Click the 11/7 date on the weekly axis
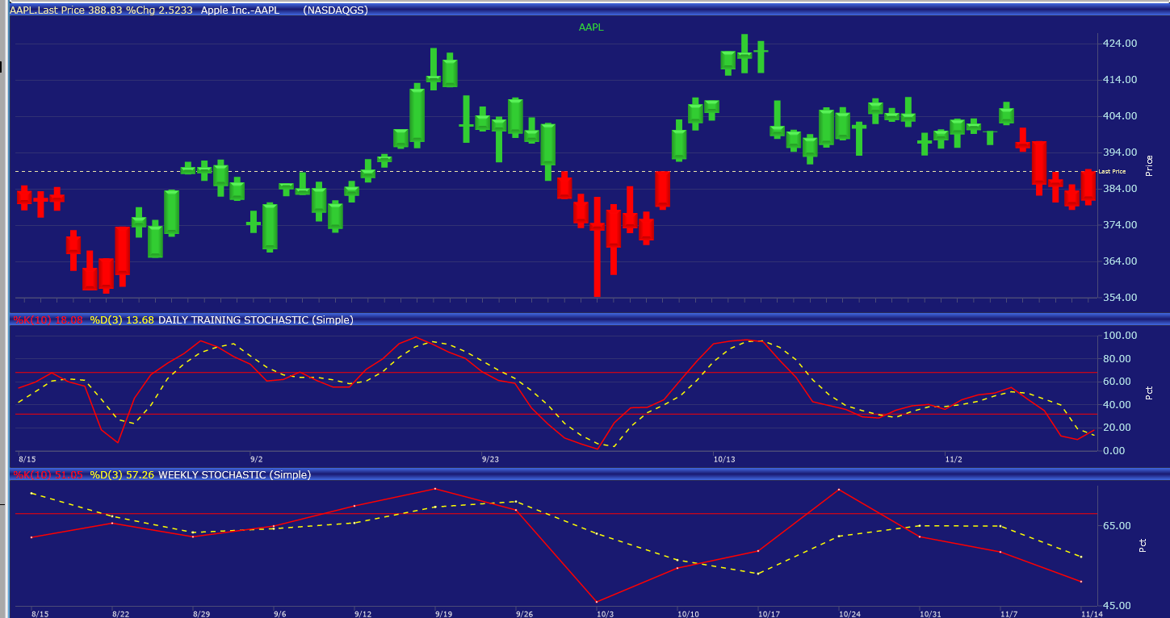This screenshot has width=1170, height=618. click(x=1009, y=614)
